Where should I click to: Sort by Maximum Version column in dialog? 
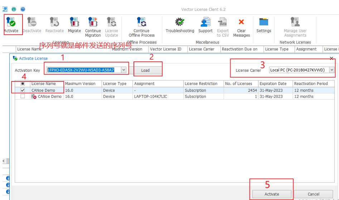point(83,84)
